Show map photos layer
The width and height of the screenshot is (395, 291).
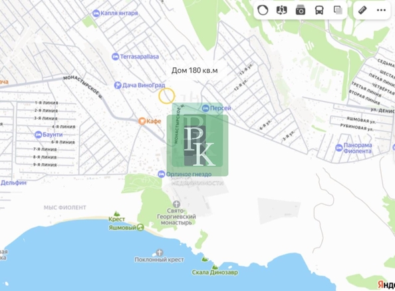(301, 11)
